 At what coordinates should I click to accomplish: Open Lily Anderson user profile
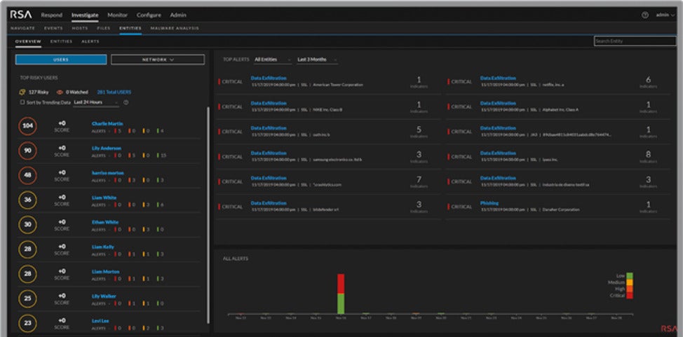click(x=107, y=148)
